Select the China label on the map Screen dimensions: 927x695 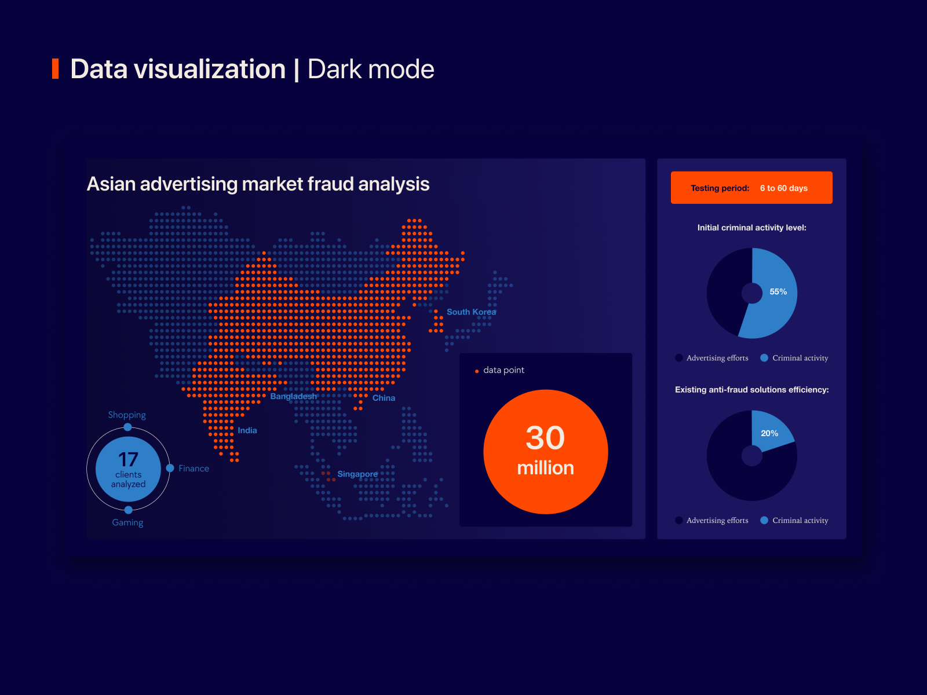(x=384, y=398)
